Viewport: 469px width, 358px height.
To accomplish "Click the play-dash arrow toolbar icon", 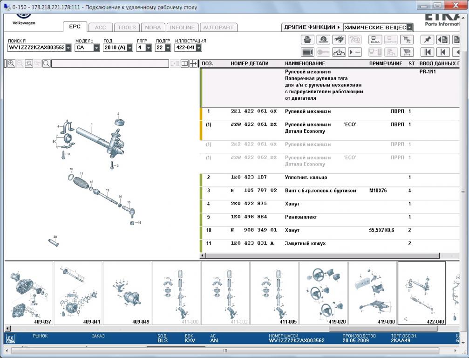I will pyautogui.click(x=355, y=52).
